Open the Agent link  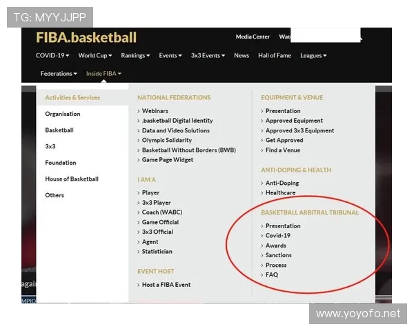tap(150, 242)
